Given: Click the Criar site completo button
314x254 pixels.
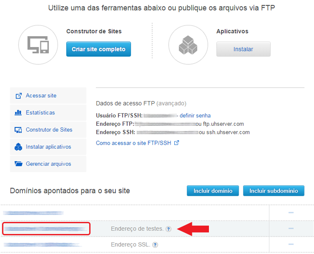Looking at the screenshot, I should click(99, 49).
